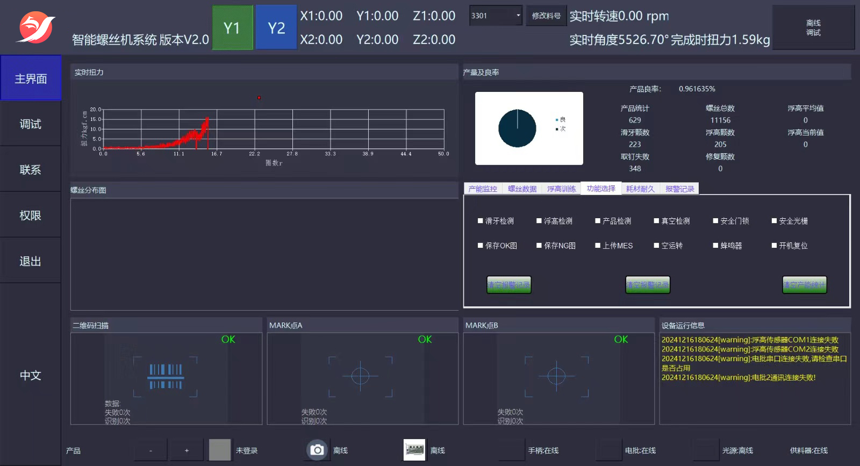The height and width of the screenshot is (466, 860).
Task: Open the 3301 material number dropdown
Action: click(x=518, y=16)
